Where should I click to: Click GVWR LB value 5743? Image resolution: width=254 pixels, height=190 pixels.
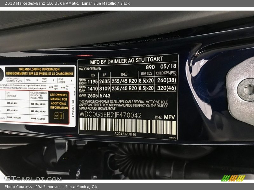pos(105,96)
